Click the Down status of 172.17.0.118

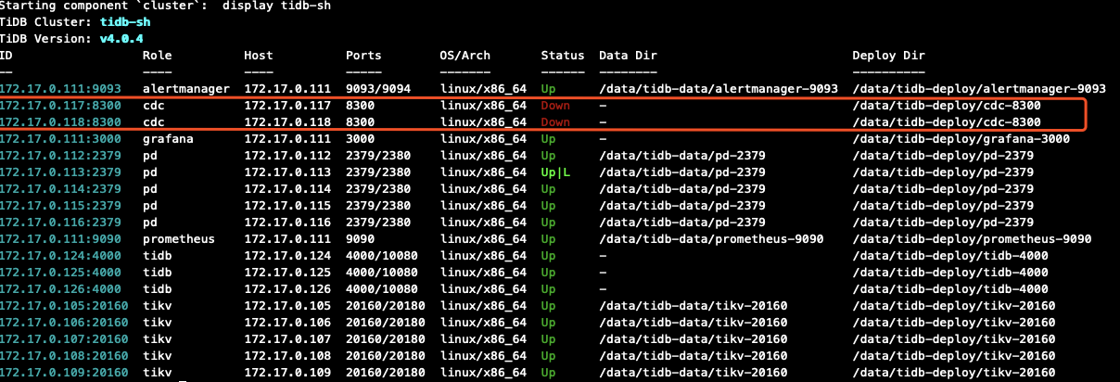(x=555, y=122)
